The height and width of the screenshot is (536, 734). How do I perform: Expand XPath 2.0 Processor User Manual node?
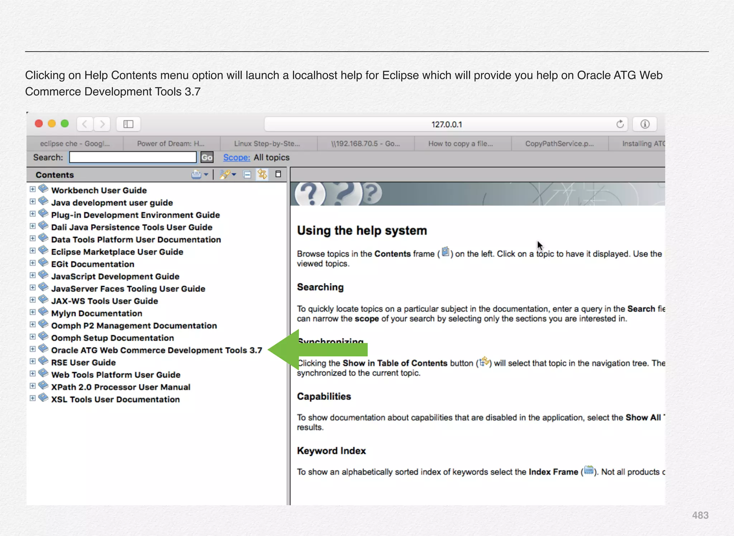33,386
